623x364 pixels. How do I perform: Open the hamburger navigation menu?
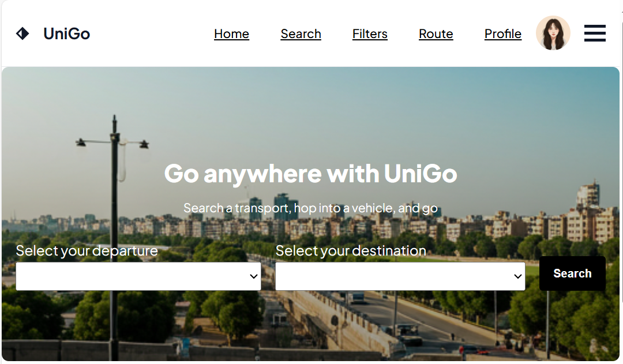(x=595, y=33)
